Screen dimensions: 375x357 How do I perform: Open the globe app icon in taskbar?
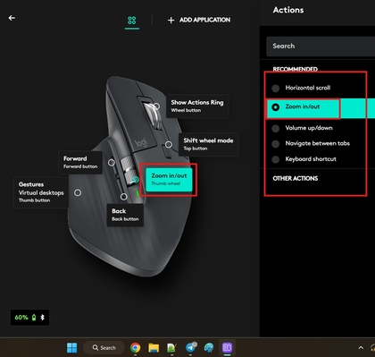pos(209,347)
